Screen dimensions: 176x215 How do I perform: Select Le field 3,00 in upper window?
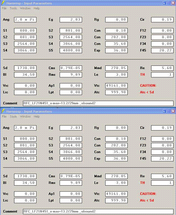[x=116, y=75]
